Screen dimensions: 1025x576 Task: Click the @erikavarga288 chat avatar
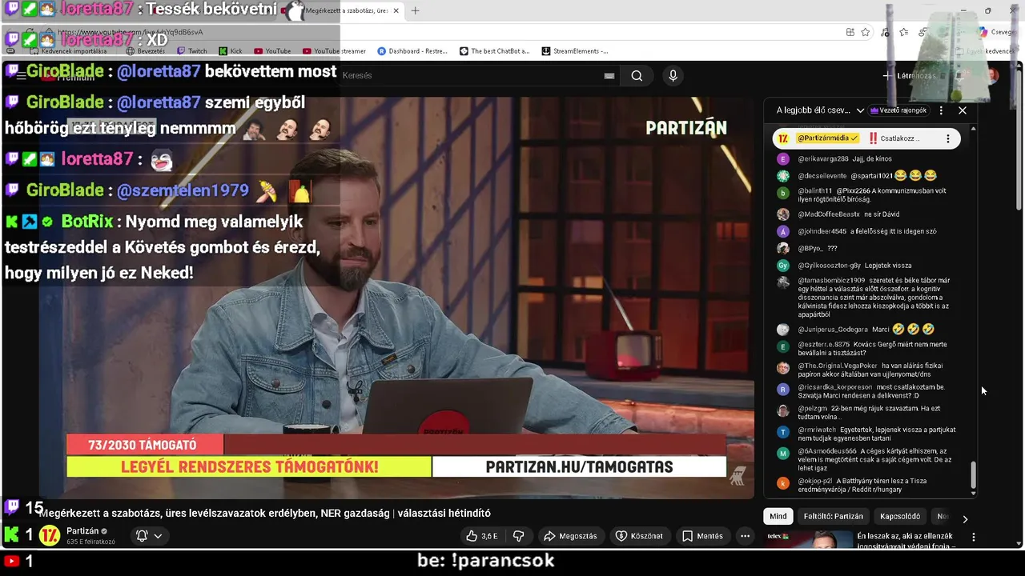click(783, 159)
